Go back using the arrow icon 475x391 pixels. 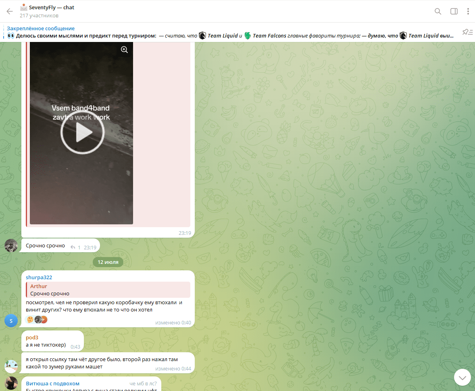(10, 11)
